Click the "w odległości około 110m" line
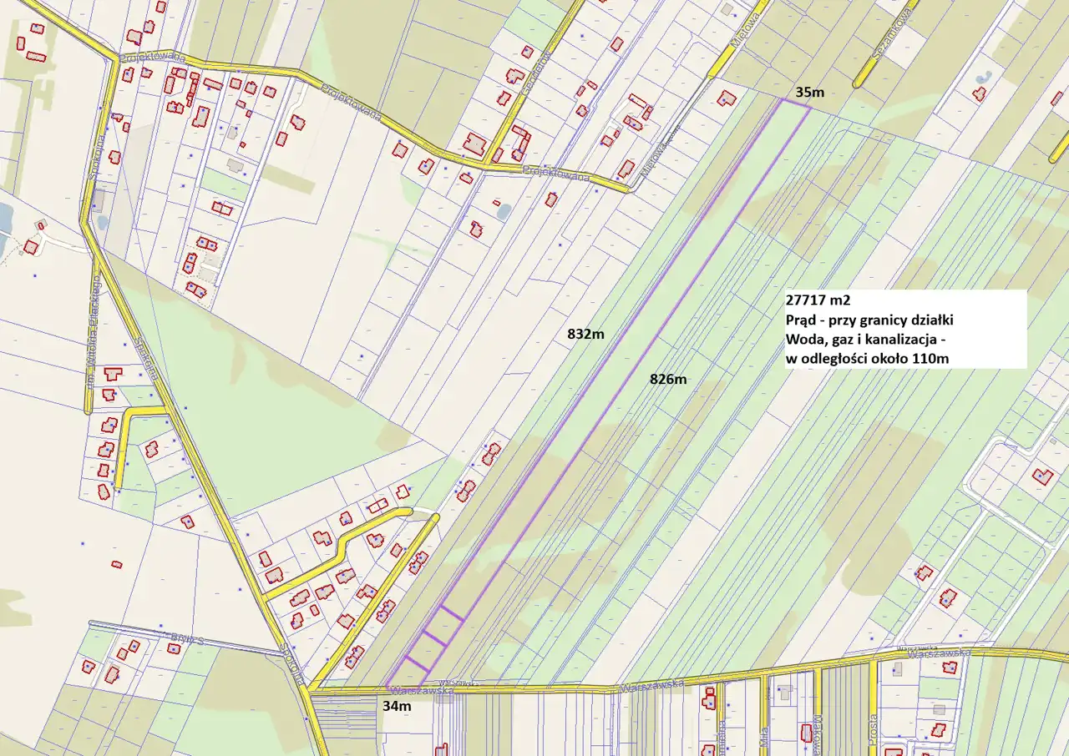The width and height of the screenshot is (1069, 756). 868,359
